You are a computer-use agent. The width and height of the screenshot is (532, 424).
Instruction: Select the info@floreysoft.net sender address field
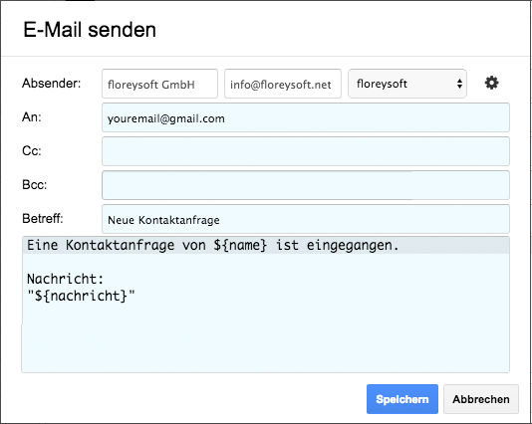pyautogui.click(x=283, y=84)
